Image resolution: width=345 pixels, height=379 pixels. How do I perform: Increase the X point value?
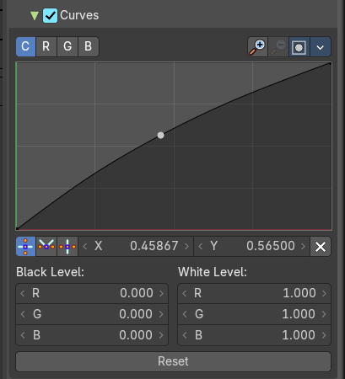tap(186, 247)
